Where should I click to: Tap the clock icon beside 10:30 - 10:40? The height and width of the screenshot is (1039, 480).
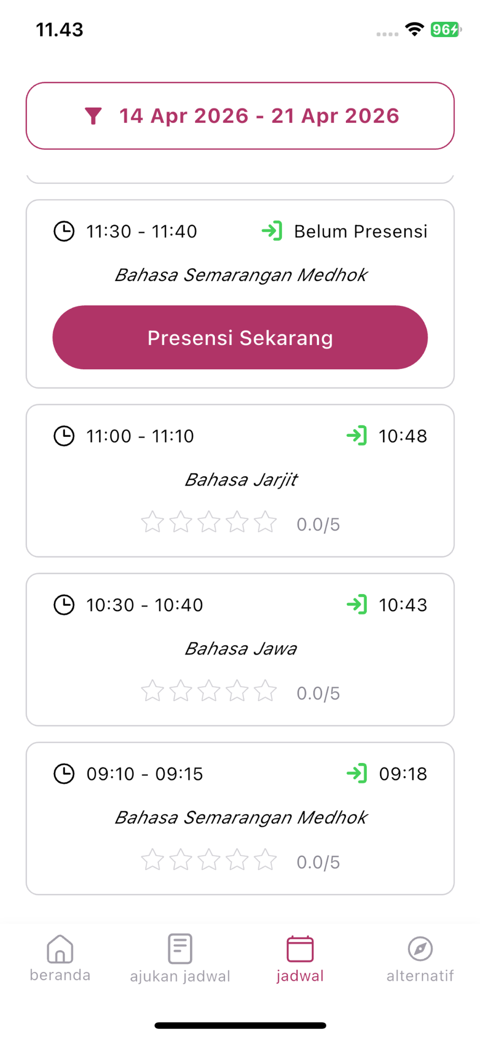(64, 605)
